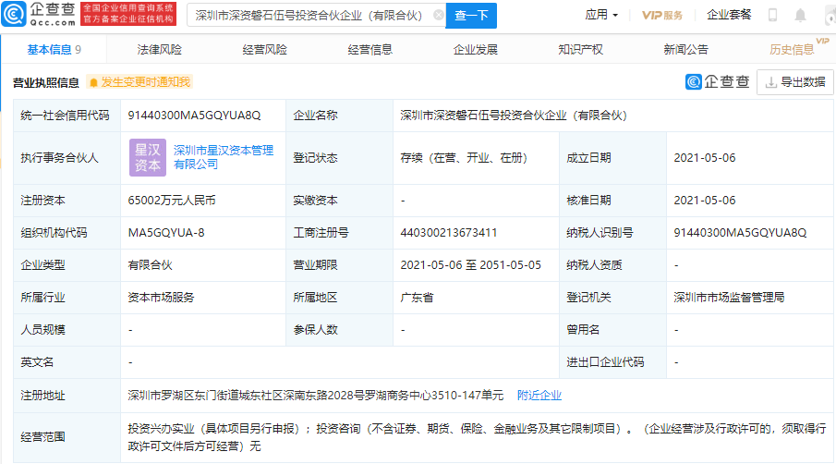The image size is (836, 464).
Task: Select registration authority 深圳市市场监督管理局
Action: point(729,298)
